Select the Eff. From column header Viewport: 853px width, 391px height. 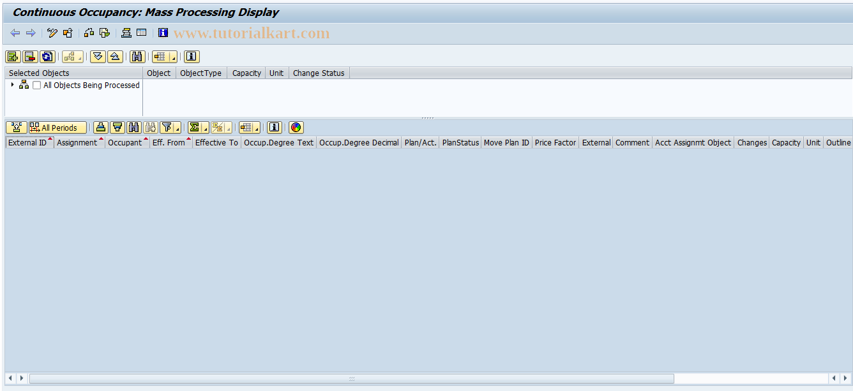(171, 142)
